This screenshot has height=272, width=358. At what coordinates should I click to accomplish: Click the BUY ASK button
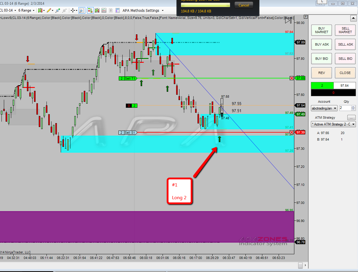tap(322, 44)
